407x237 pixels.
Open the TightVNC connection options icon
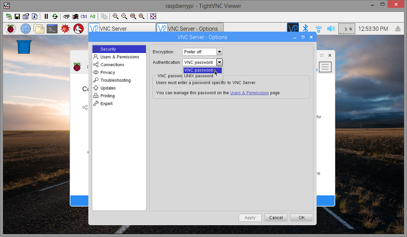pos(26,16)
